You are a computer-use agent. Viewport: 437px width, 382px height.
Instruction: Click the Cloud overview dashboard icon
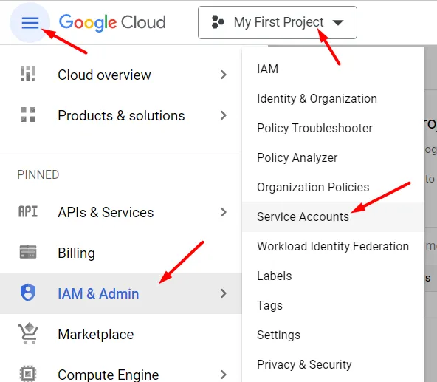click(x=28, y=74)
